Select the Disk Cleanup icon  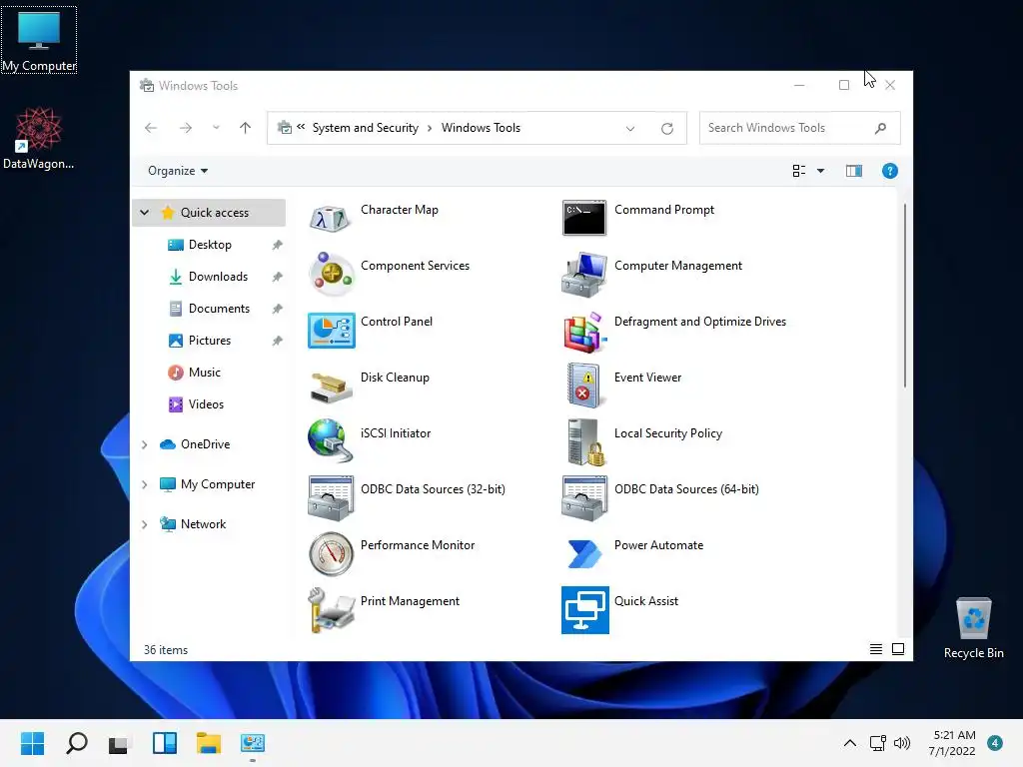331,386
